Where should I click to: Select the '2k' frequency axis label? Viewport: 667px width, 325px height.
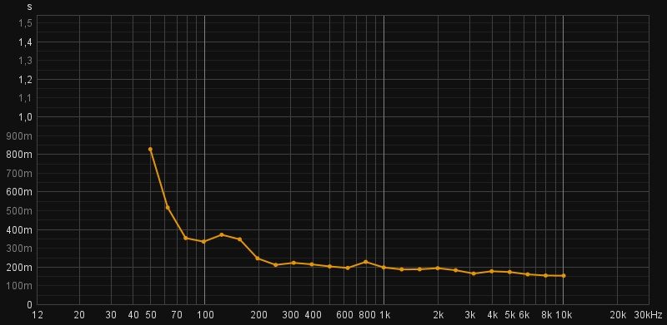pyautogui.click(x=439, y=315)
